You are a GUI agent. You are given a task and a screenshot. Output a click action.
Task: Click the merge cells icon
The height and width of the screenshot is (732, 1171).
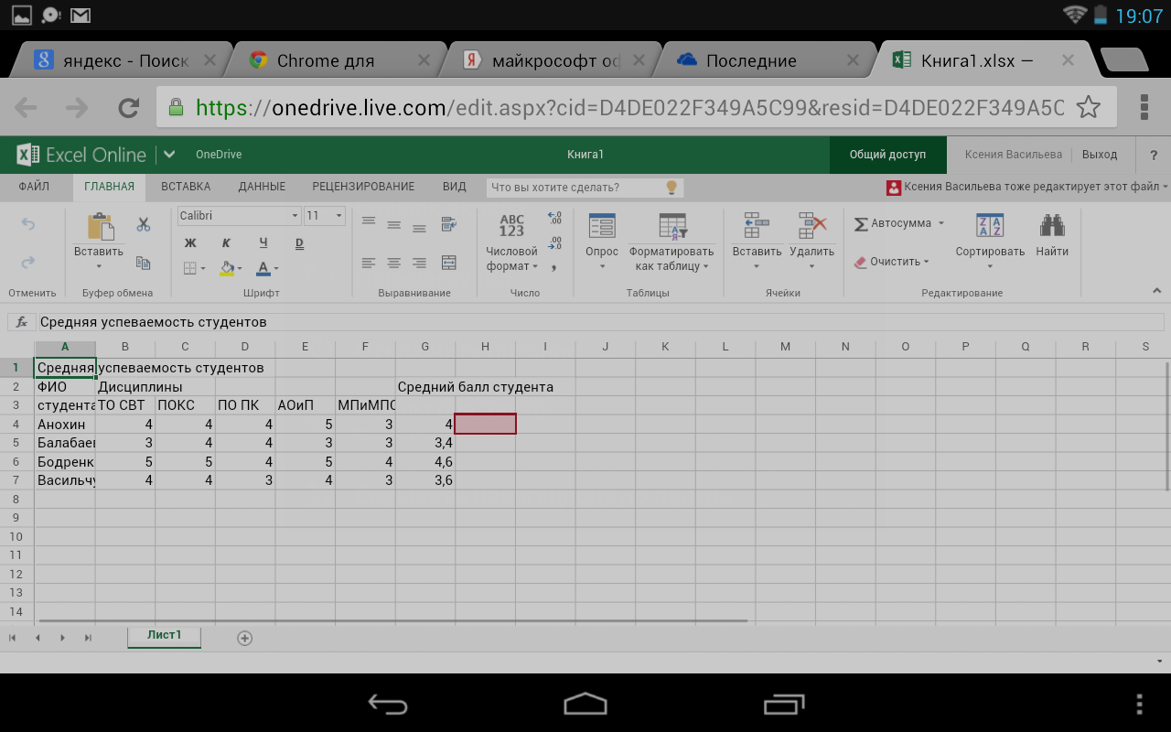[x=448, y=263]
